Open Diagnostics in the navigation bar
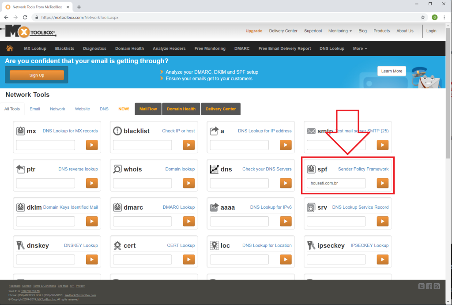The height and width of the screenshot is (305, 452). (x=94, y=49)
